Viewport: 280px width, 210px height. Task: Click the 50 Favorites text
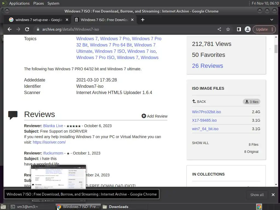coord(208,55)
